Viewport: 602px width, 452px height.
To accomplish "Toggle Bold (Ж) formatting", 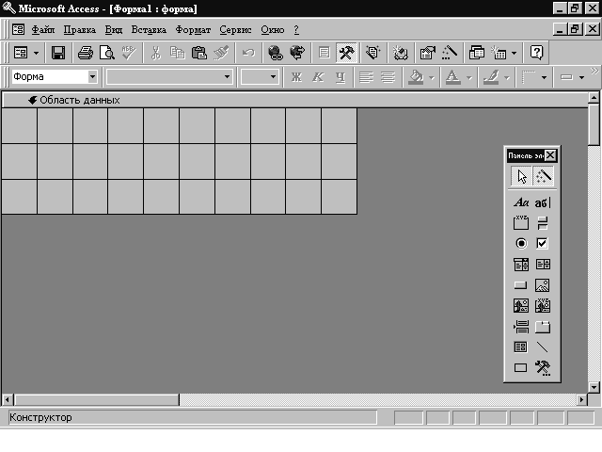I will tap(296, 77).
